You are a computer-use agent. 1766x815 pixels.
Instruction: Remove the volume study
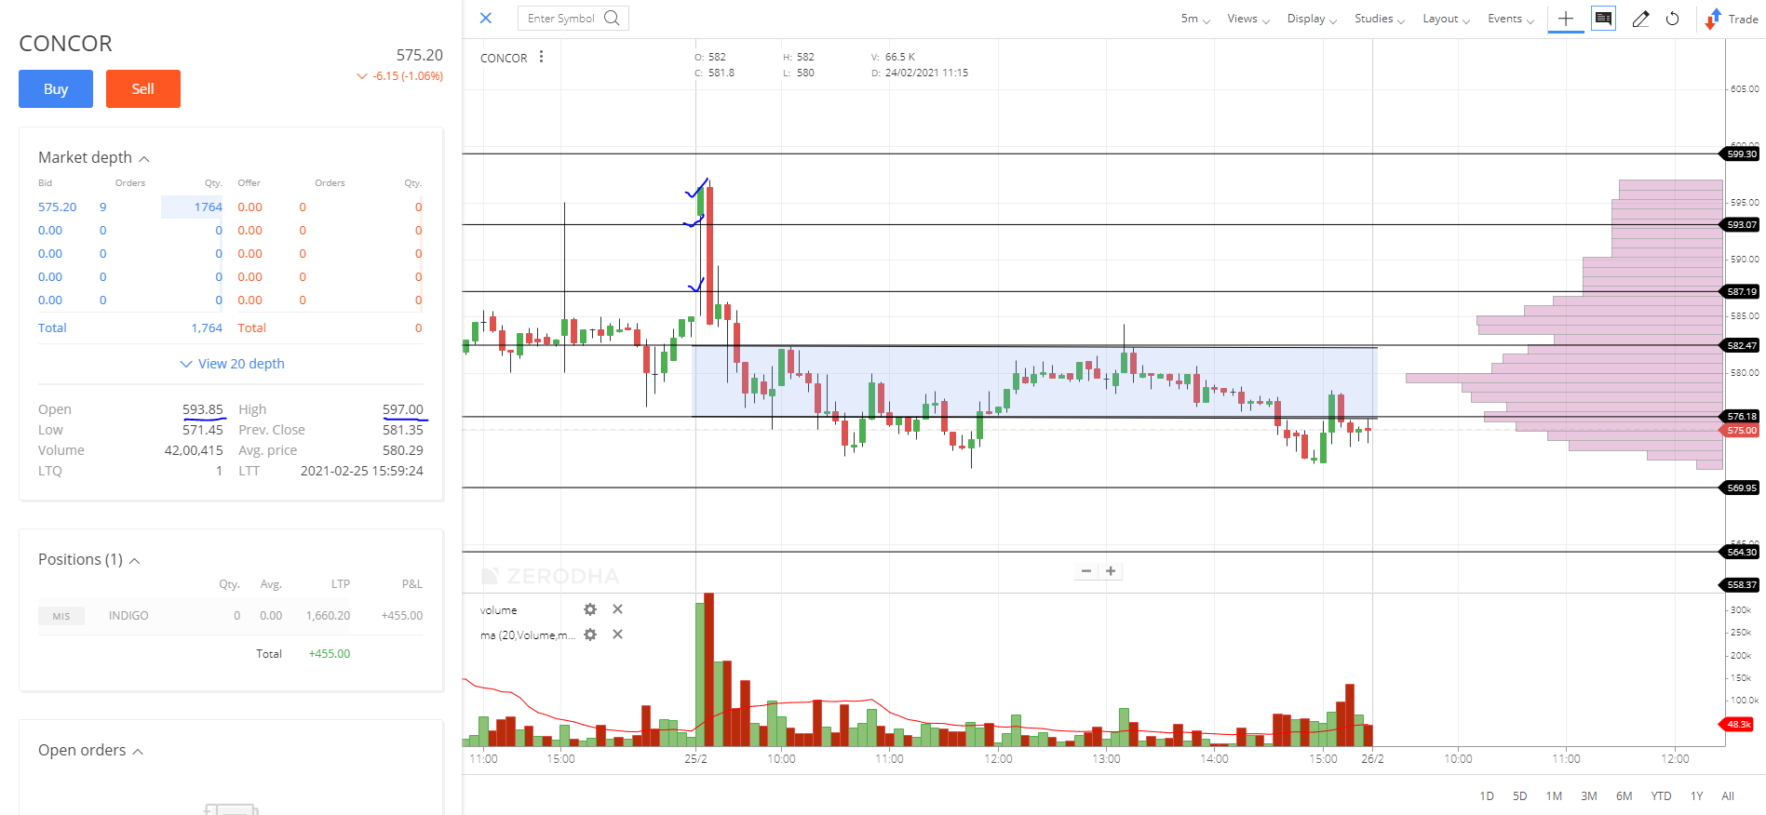(617, 609)
